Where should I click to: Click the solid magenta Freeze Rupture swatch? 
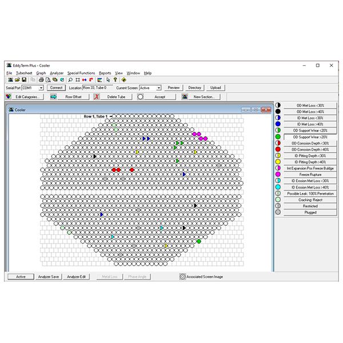tap(278, 174)
